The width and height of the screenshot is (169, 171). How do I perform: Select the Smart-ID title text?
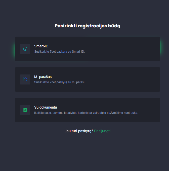point(41,46)
